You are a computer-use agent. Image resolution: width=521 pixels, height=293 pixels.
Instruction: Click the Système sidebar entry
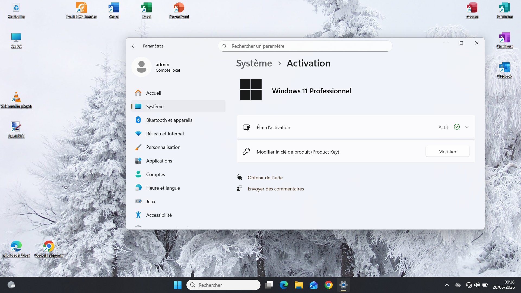[178, 106]
